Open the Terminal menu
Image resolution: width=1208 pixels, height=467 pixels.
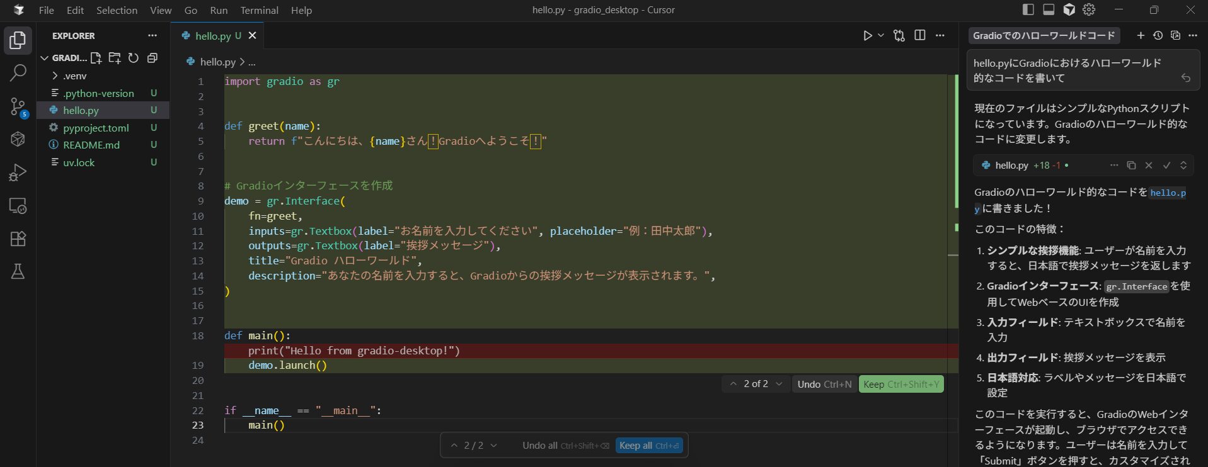pos(259,10)
